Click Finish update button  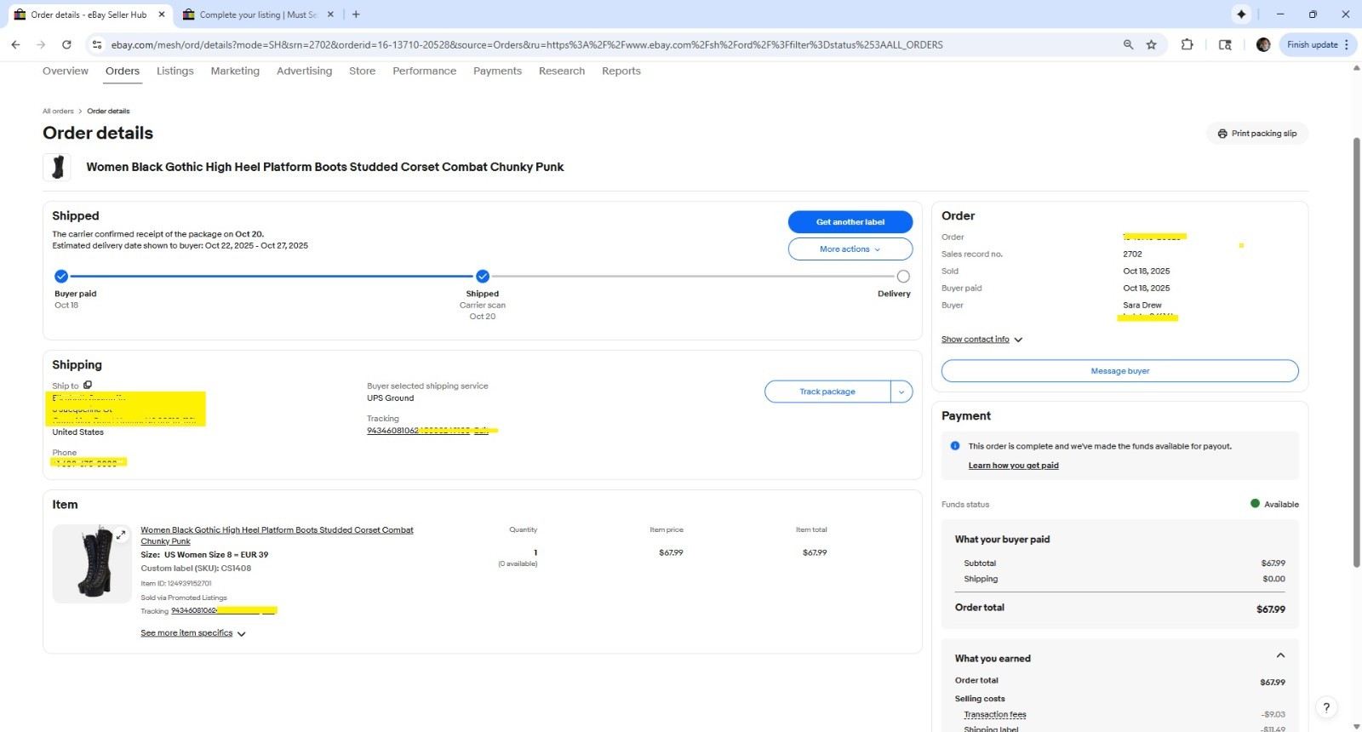(1318, 44)
